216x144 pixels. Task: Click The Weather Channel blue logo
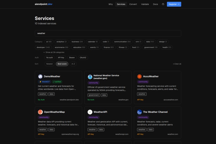click(x=139, y=112)
